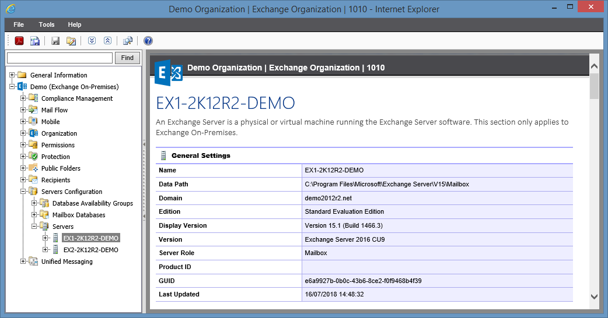
Task: Click the GUID value e6a9927b-0b0c-43b6-8ce2-f0f9468b4f39
Action: point(363,281)
